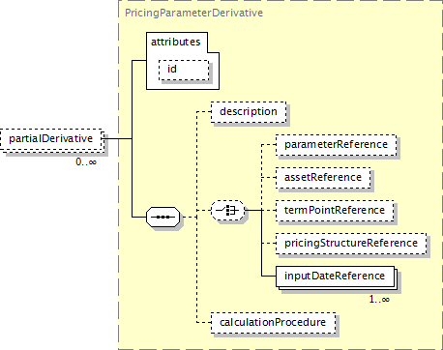Screen dimensions: 443x350
Task: Click the connector line right of partialDerivative
Action: pos(118,139)
